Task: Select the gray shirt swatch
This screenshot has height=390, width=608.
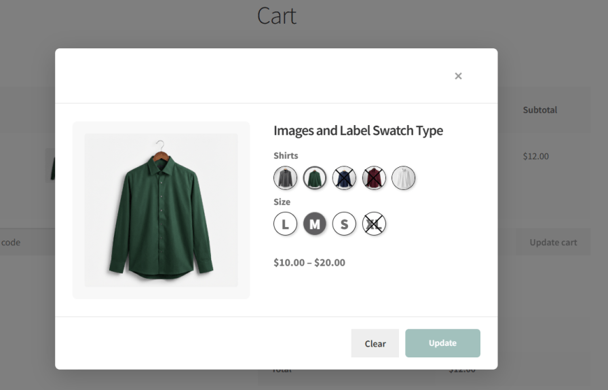Action: point(286,178)
